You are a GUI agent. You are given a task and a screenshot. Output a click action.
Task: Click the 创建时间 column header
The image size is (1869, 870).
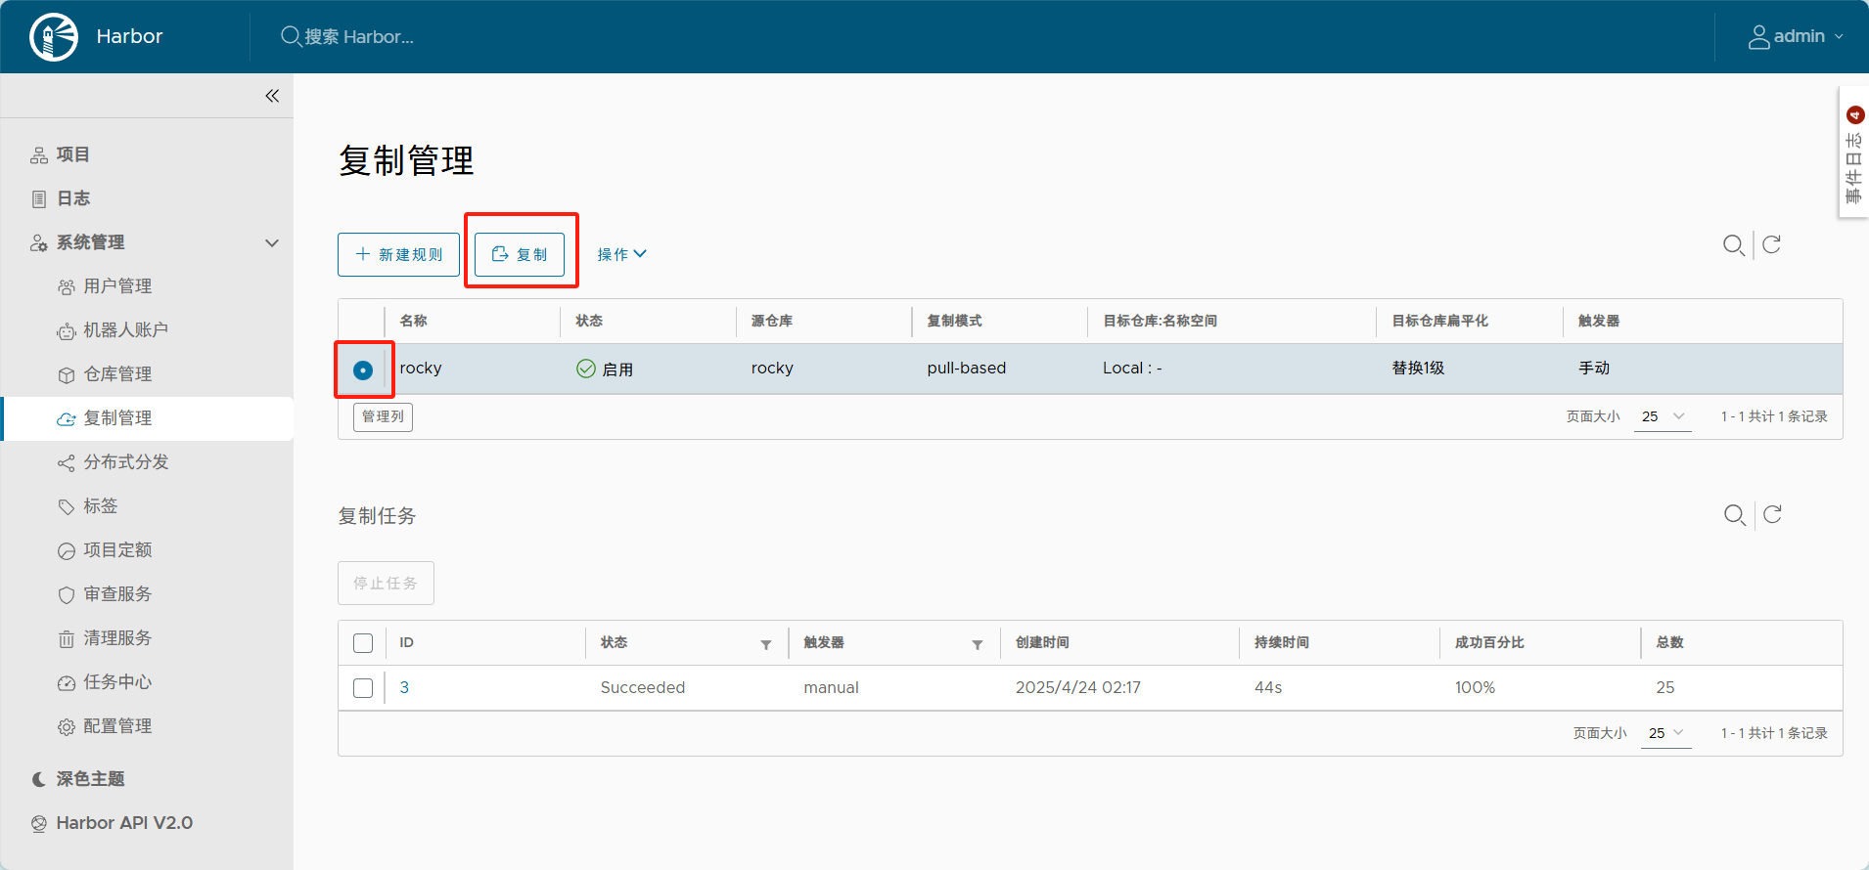[x=1042, y=643]
